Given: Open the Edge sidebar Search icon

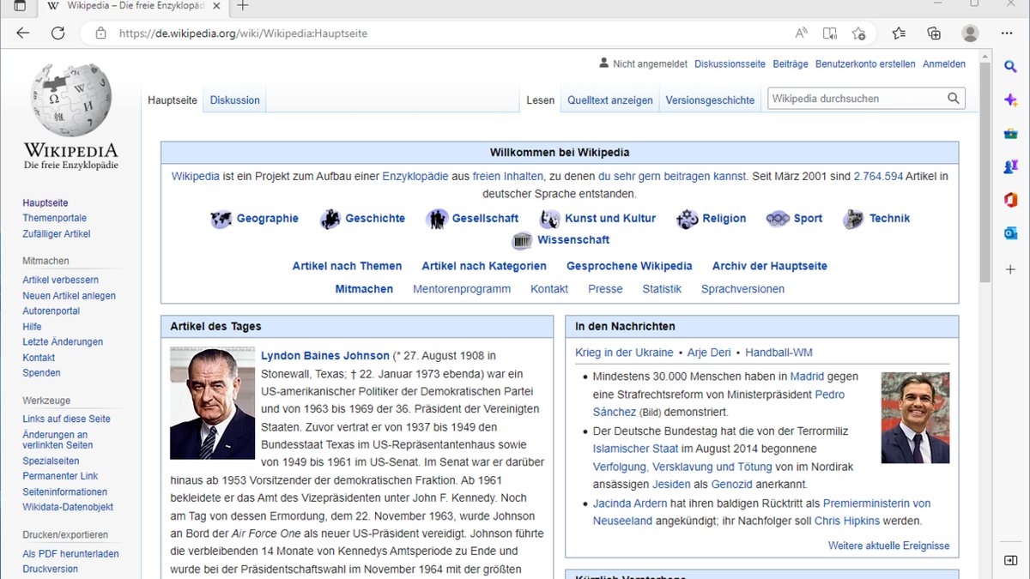Looking at the screenshot, I should [x=1010, y=68].
